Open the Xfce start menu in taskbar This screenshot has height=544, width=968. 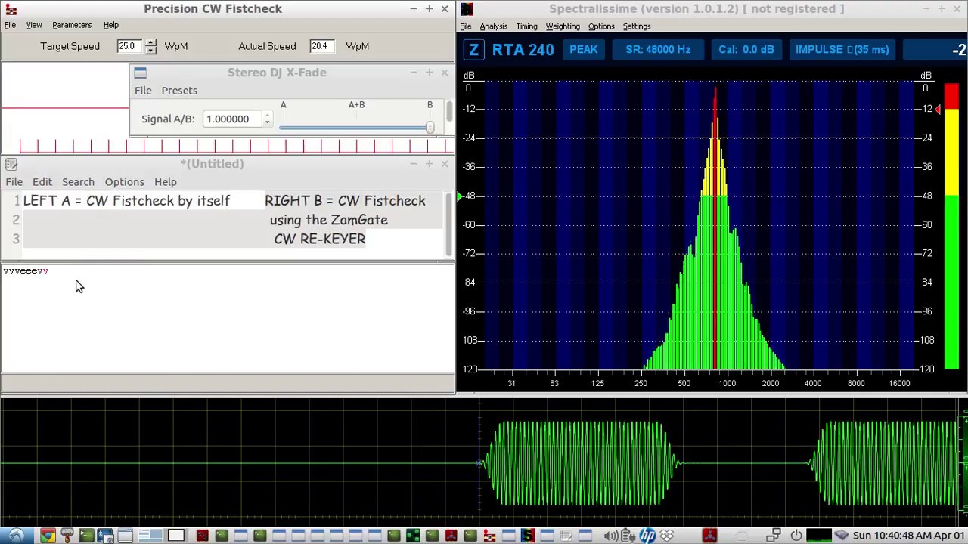click(15, 536)
